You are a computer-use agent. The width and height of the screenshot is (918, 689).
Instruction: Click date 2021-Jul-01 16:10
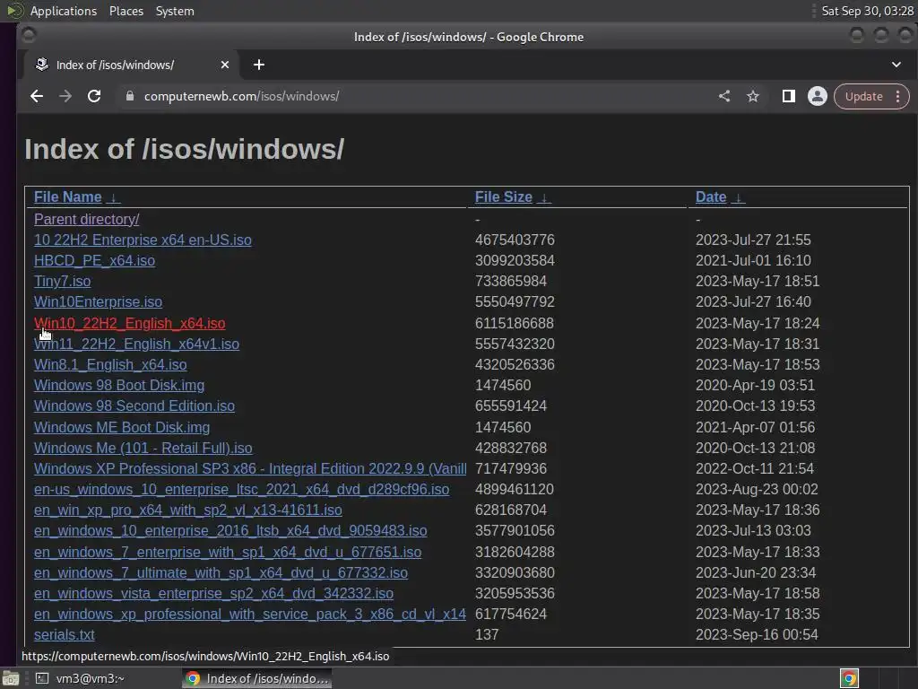pyautogui.click(x=753, y=260)
